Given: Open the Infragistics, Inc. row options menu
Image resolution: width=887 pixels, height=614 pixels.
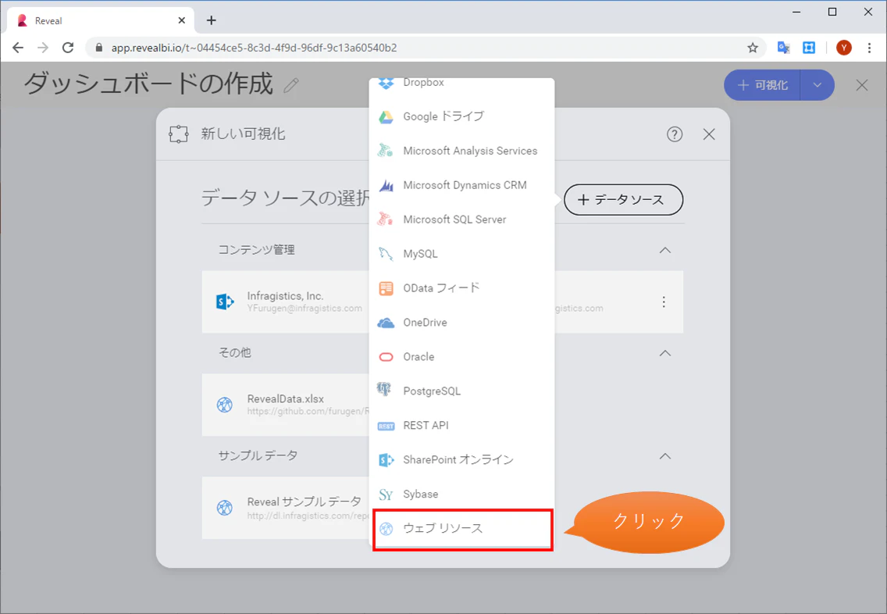Looking at the screenshot, I should (664, 302).
